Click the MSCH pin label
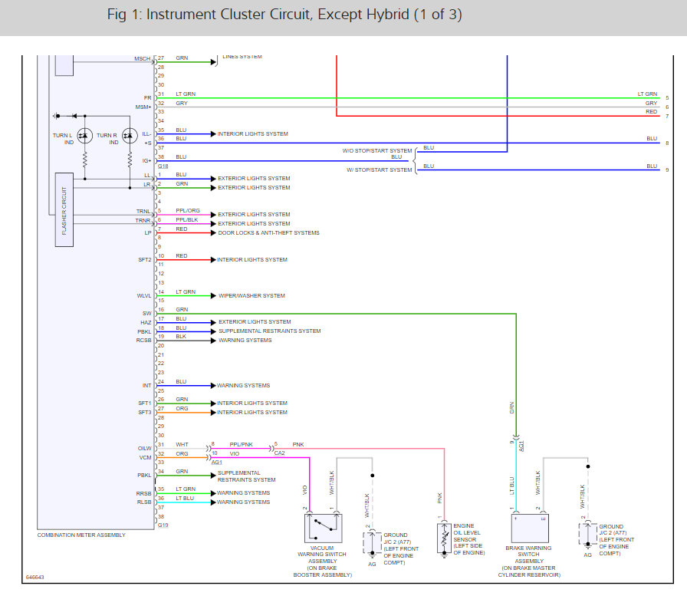The height and width of the screenshot is (596, 687). [x=143, y=59]
